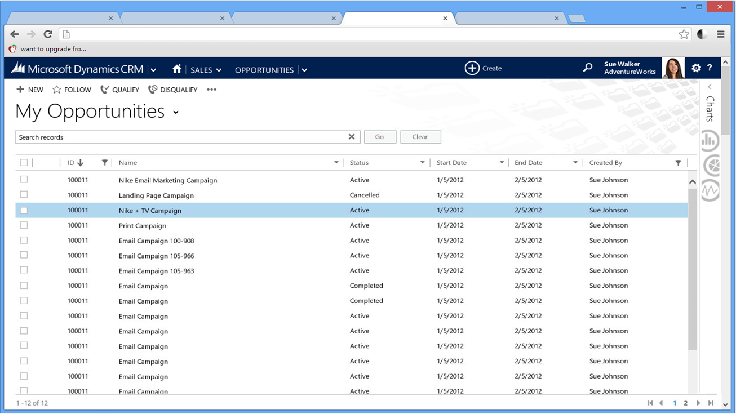
Task: Click into the Search records field
Action: click(180, 137)
